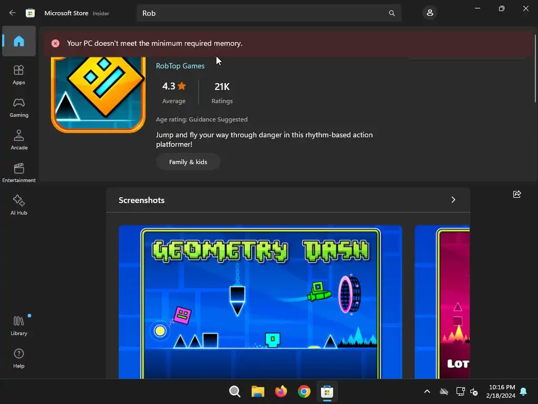
Task: Click the Screenshots section heading
Action: click(141, 200)
